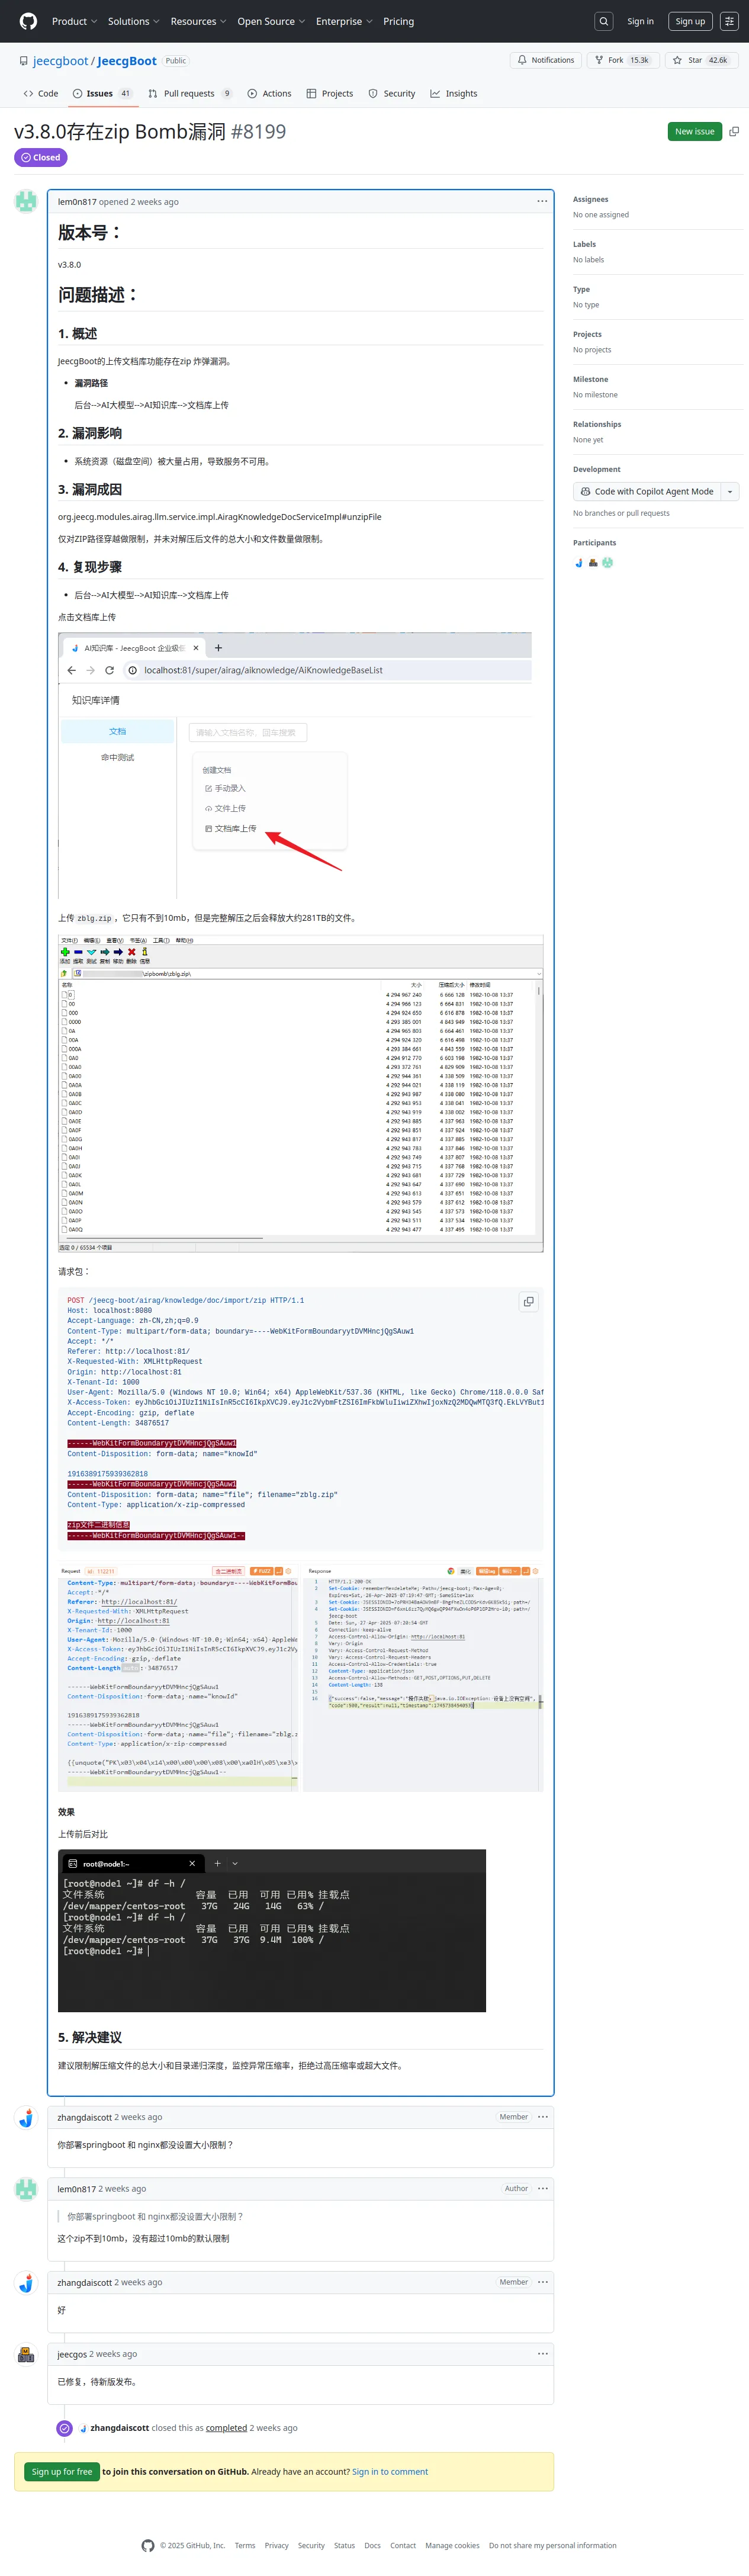Open the three-dot menu on lem0n817's issue post
Viewport: 749px width, 2576px height.
pos(542,201)
